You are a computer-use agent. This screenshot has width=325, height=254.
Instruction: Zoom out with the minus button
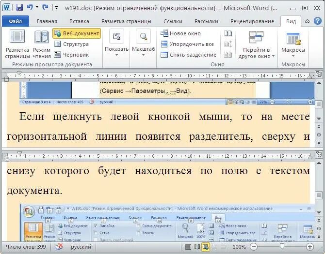pyautogui.click(x=254, y=247)
